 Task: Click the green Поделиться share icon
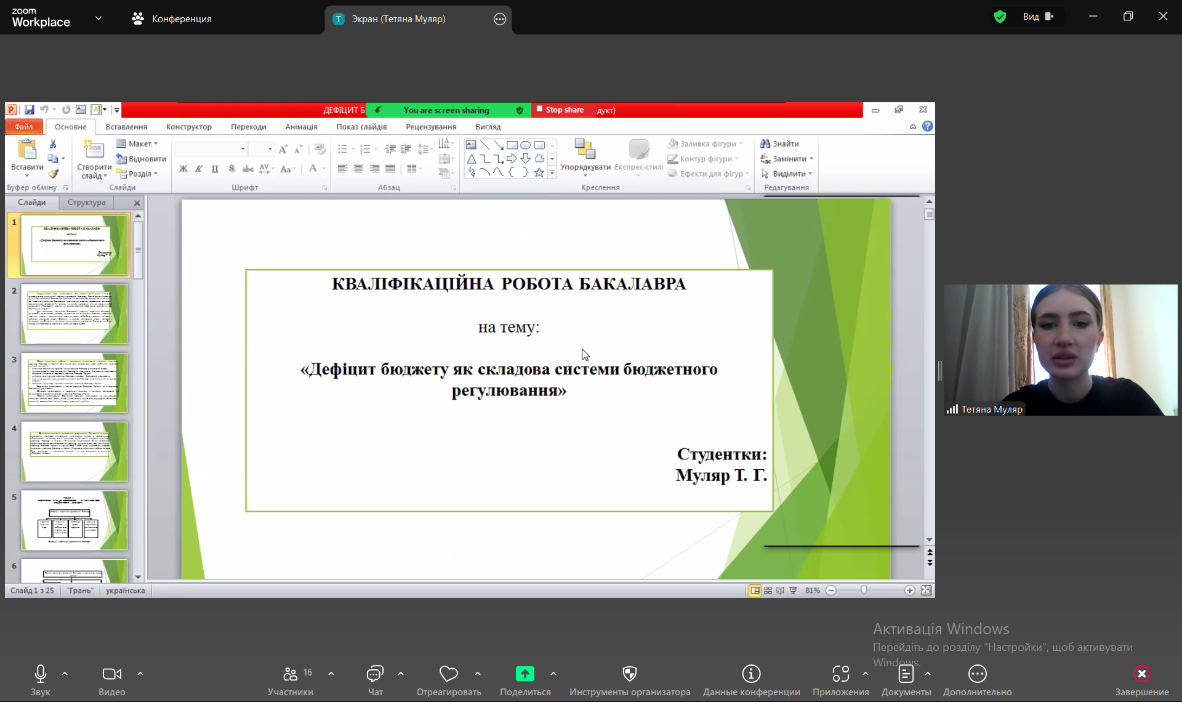pyautogui.click(x=525, y=674)
